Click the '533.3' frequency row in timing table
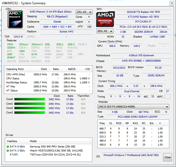Screen dimensions: 176x167 (x=133, y=137)
